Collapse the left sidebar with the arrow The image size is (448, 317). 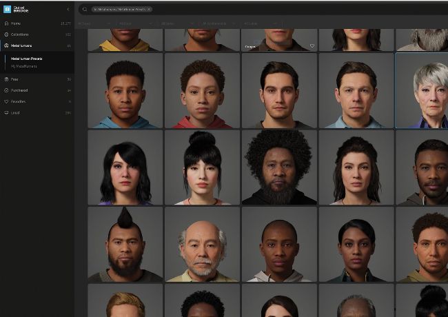click(68, 10)
